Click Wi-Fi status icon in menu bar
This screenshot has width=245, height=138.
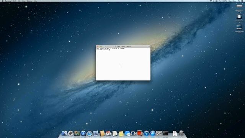211,1
